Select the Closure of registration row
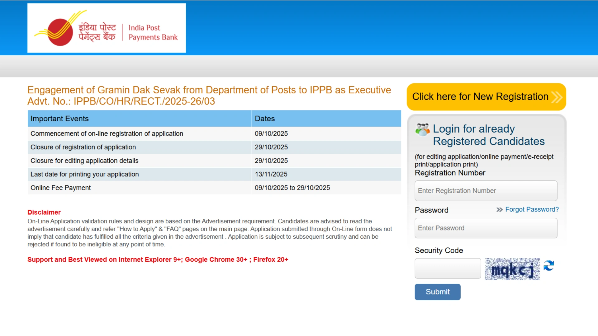Image resolution: width=598 pixels, height=336 pixels. click(x=83, y=147)
